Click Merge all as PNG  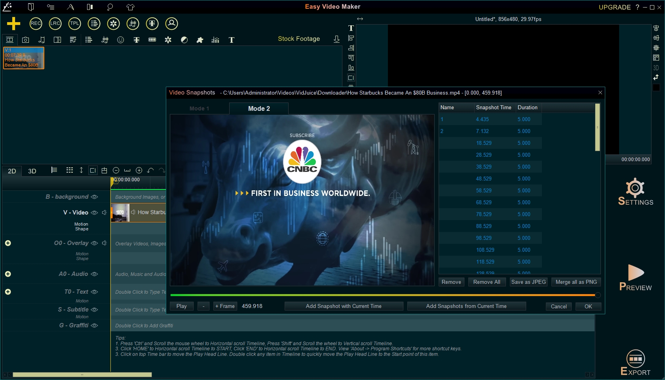(x=576, y=282)
